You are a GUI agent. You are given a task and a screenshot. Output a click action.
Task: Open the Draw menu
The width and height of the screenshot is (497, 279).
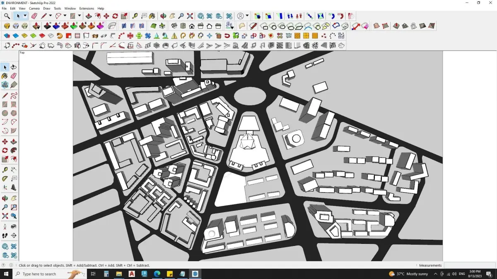coord(47,8)
